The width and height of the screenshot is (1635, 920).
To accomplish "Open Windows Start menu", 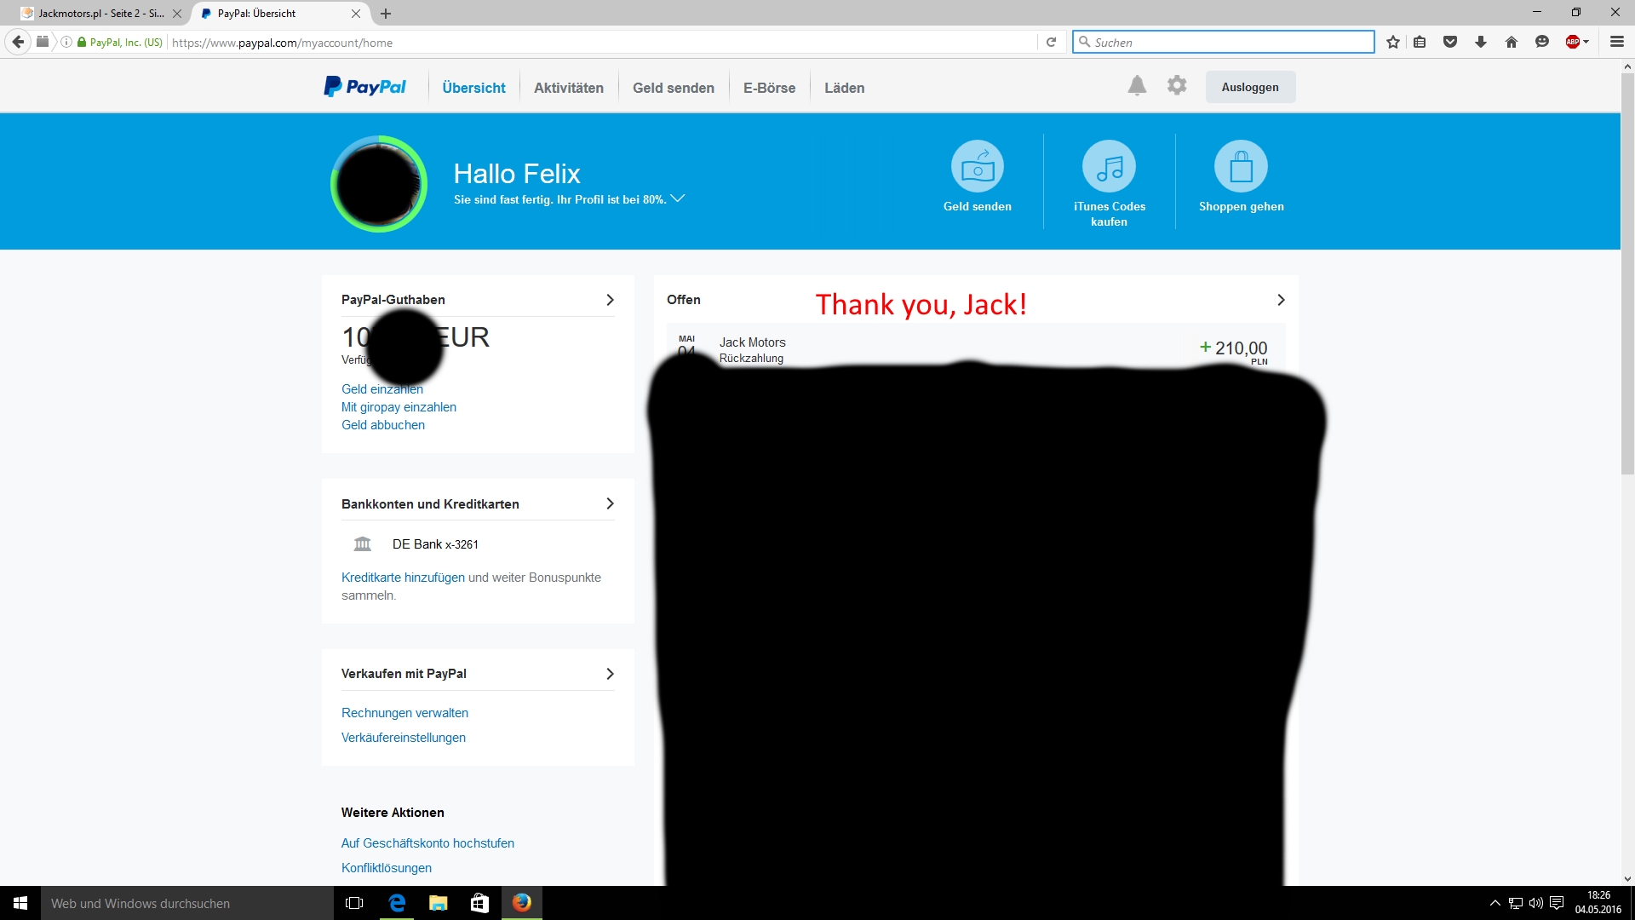I will (20, 903).
